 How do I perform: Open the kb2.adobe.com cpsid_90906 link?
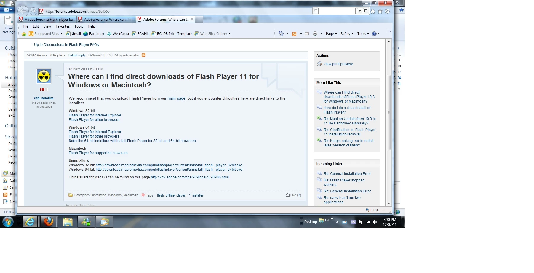pos(190,177)
